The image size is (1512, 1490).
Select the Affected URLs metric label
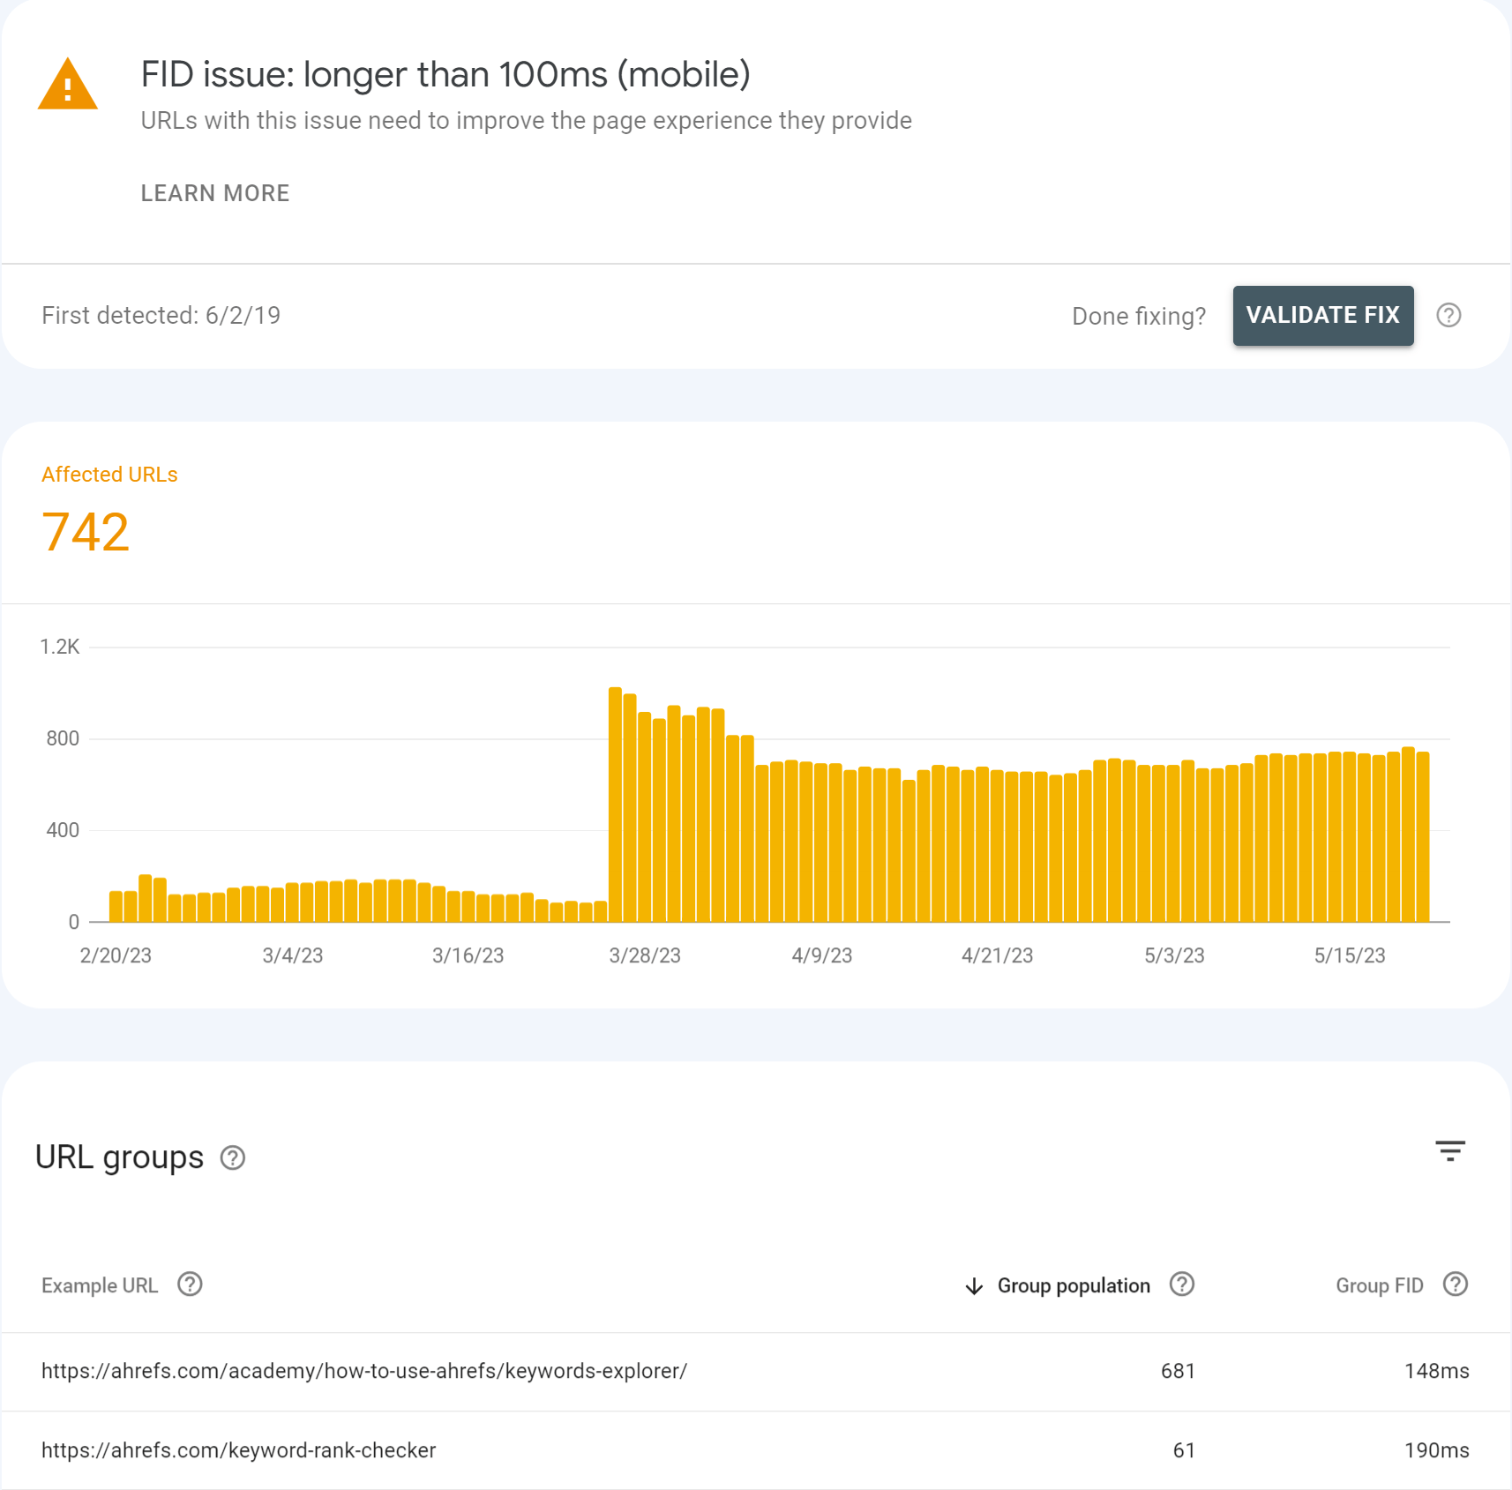coord(109,475)
